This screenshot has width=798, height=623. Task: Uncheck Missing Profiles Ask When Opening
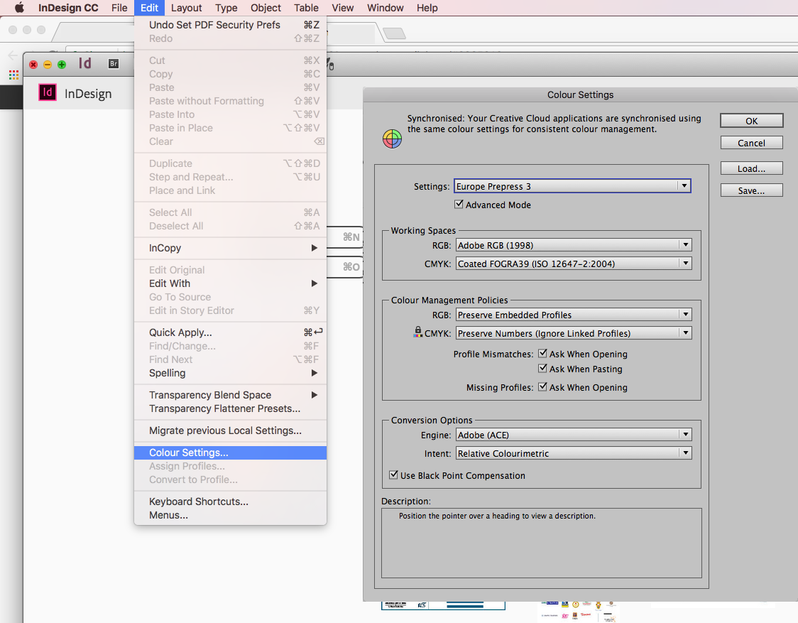pos(542,387)
